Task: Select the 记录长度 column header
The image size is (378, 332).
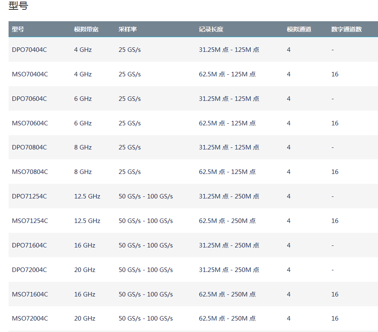Action: tap(211, 29)
